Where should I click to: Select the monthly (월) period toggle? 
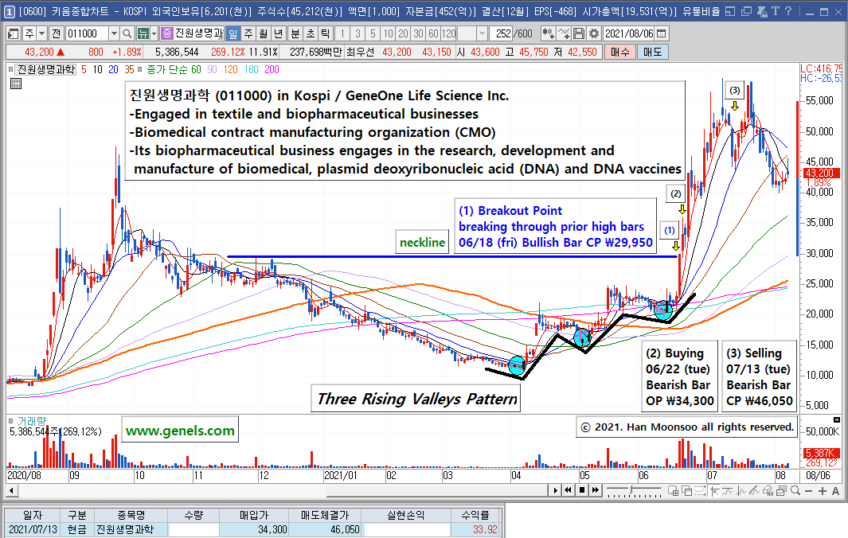[263, 33]
